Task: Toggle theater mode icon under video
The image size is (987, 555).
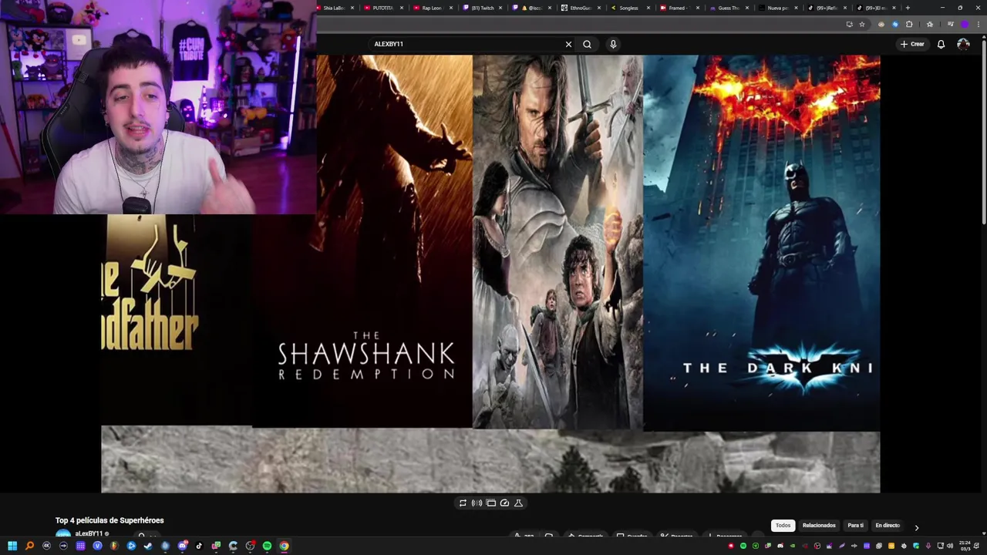Action: pos(490,503)
